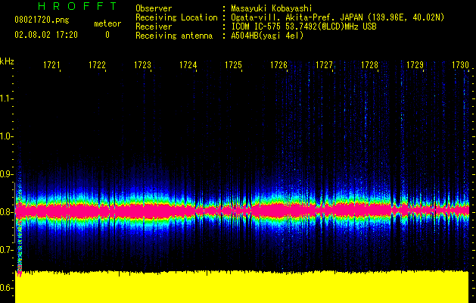Select the meteor label
Viewport: 476px width, 303px height.
[107, 24]
